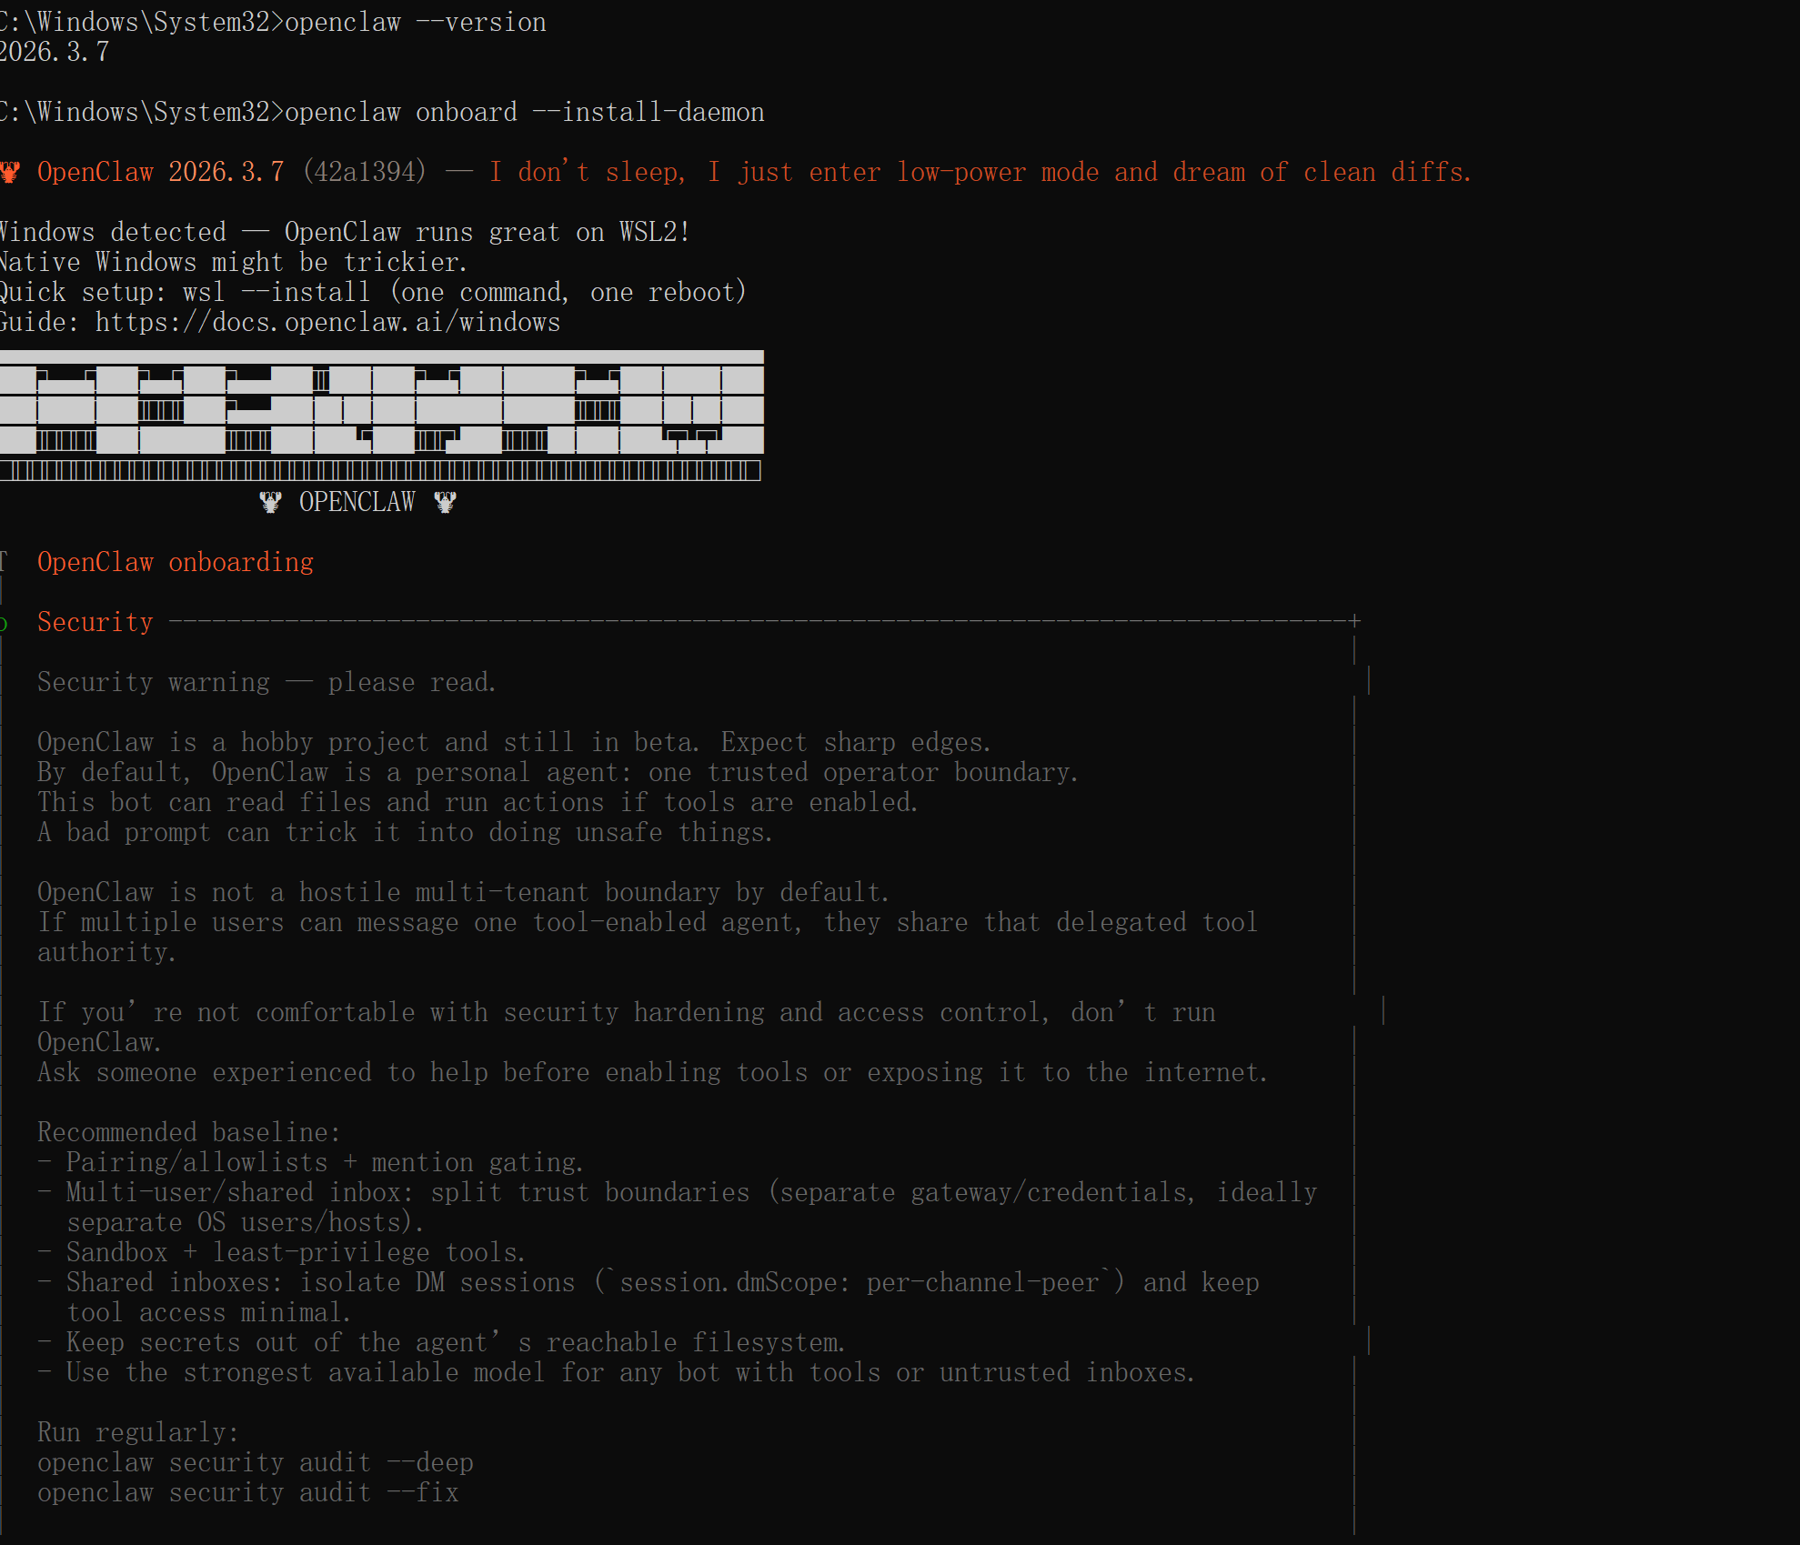Click the 'Pairing/allowlists + mention gating.' item

325,1162
